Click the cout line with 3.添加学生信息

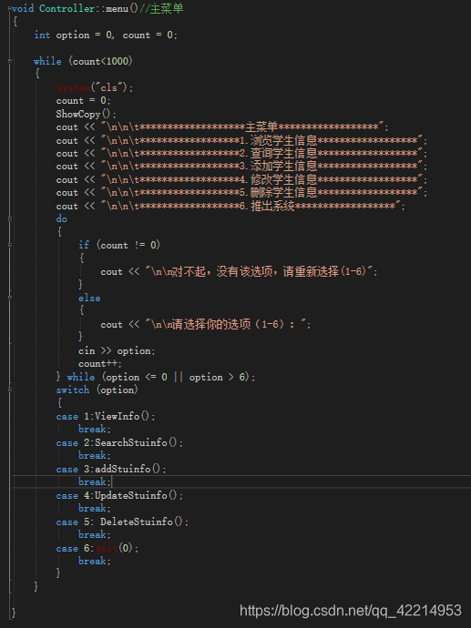(x=241, y=167)
